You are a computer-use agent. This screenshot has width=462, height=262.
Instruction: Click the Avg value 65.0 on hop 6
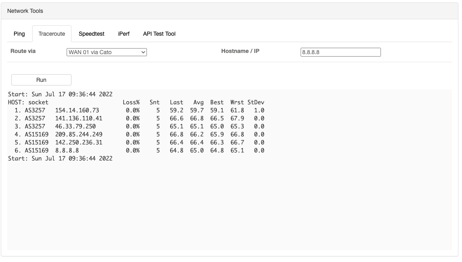pos(197,150)
